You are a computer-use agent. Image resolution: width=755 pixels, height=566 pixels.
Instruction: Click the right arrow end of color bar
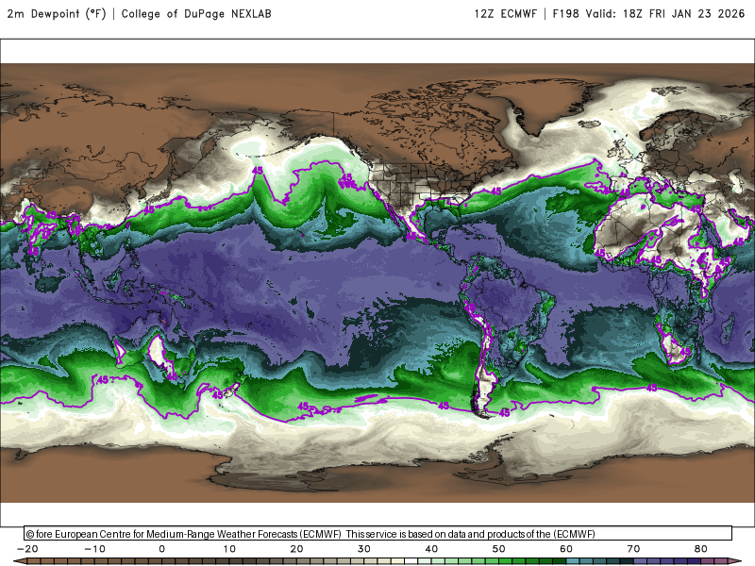735,561
